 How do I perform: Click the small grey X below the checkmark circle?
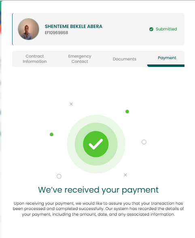point(125,175)
